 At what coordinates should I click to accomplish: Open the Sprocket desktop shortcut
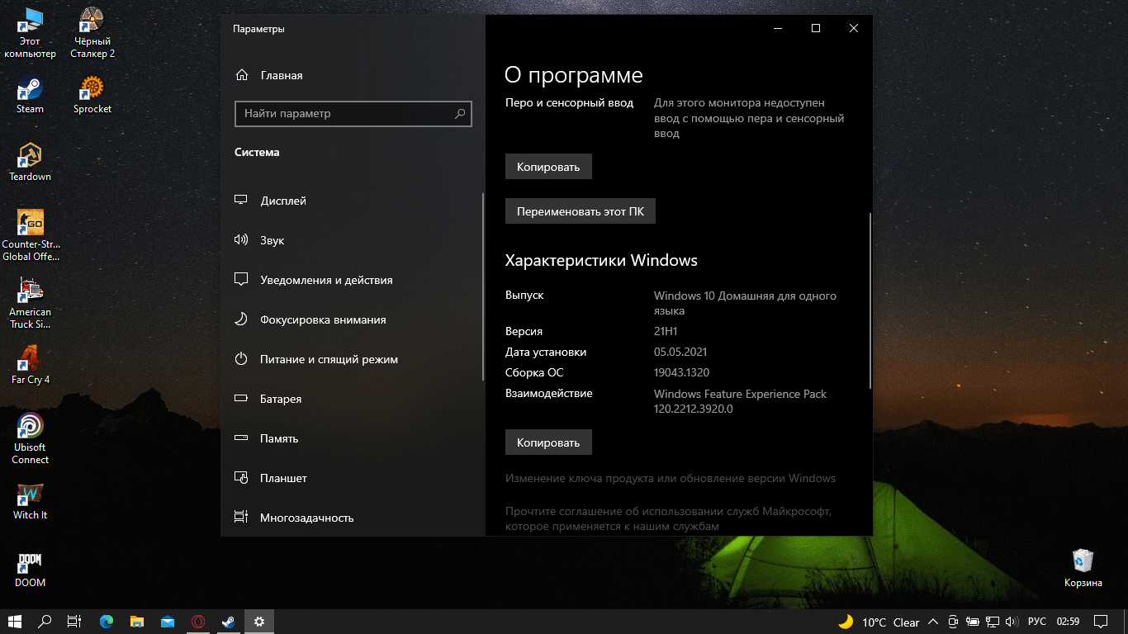(x=92, y=95)
